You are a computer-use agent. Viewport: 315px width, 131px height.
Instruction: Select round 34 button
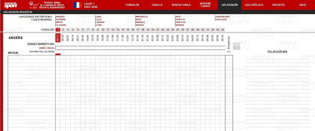point(223,30)
